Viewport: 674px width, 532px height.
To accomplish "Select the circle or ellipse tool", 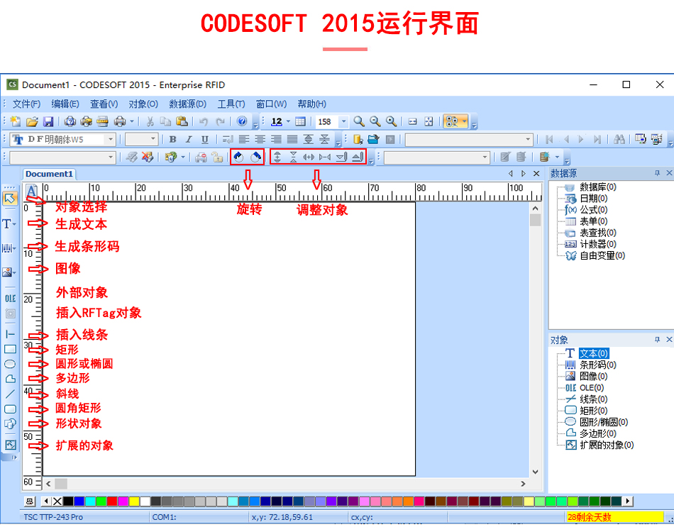I will pos(11,364).
